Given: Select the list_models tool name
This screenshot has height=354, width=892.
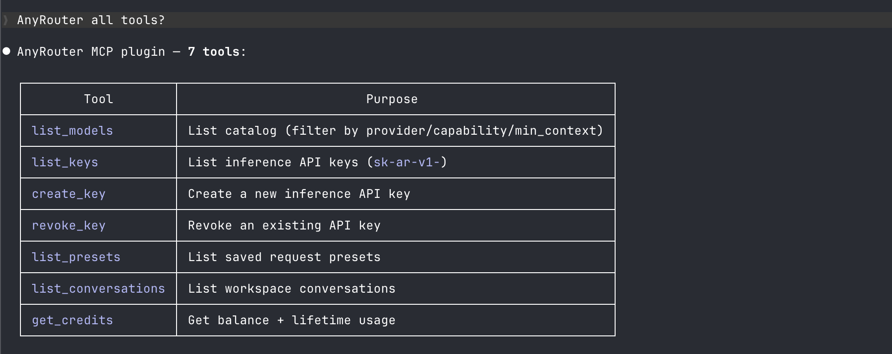Looking at the screenshot, I should click(72, 131).
